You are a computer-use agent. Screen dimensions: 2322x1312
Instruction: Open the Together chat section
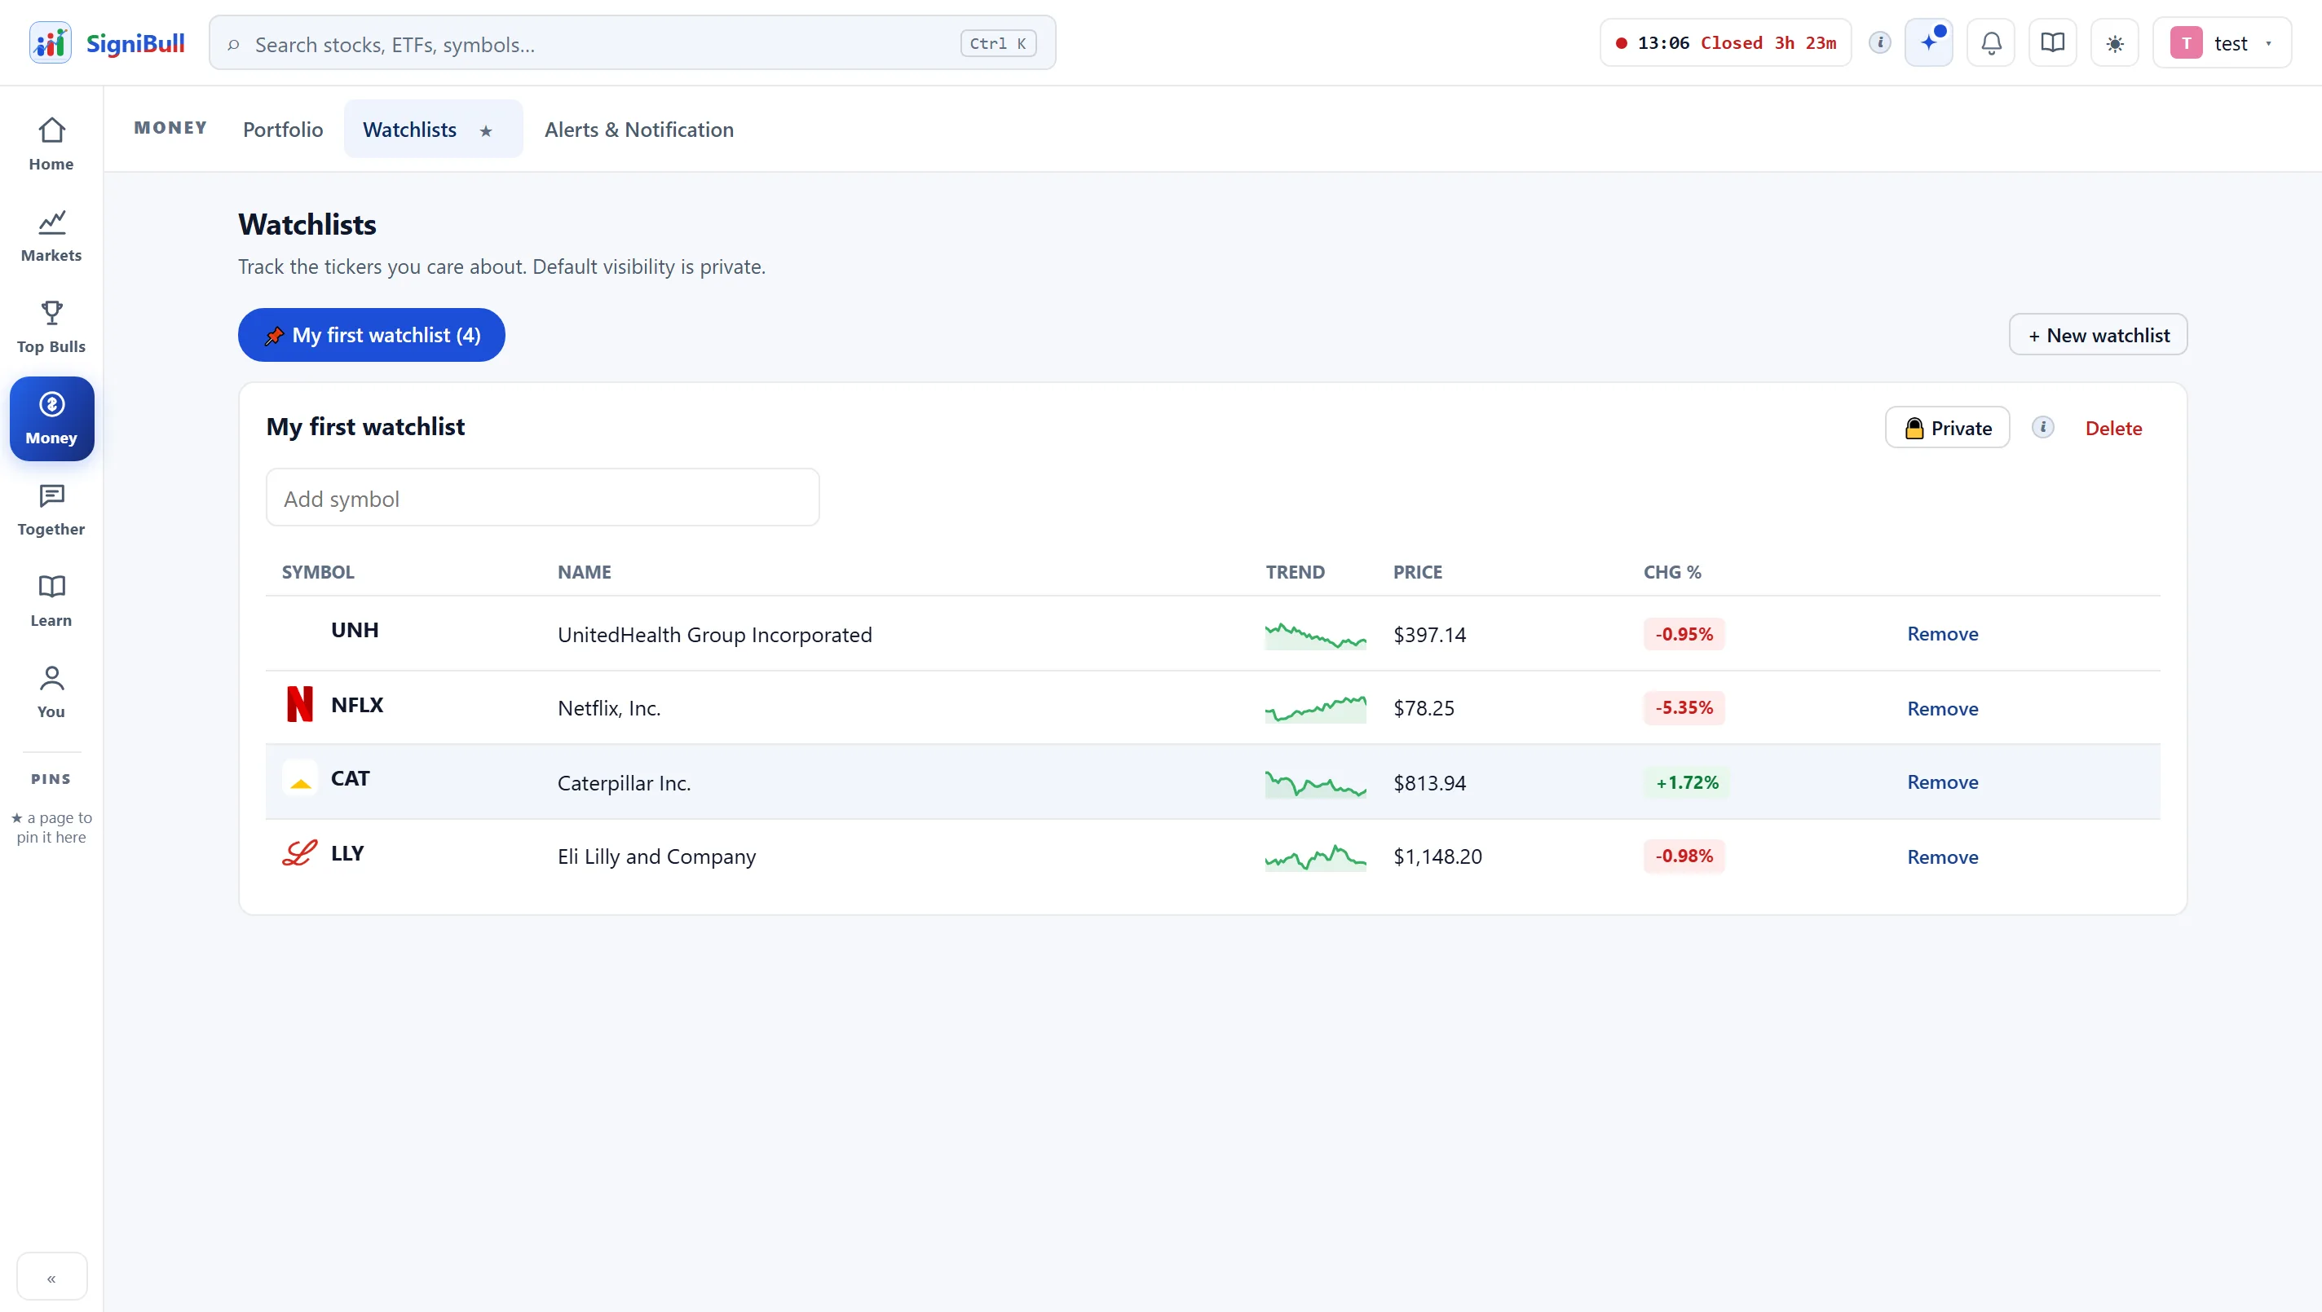click(51, 510)
